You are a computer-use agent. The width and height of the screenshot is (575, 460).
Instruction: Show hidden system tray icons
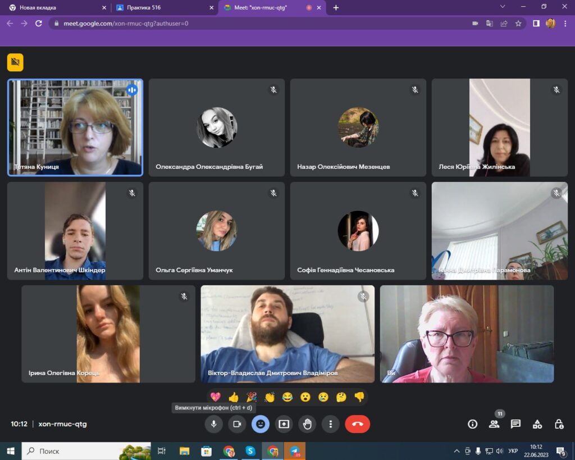[457, 451]
